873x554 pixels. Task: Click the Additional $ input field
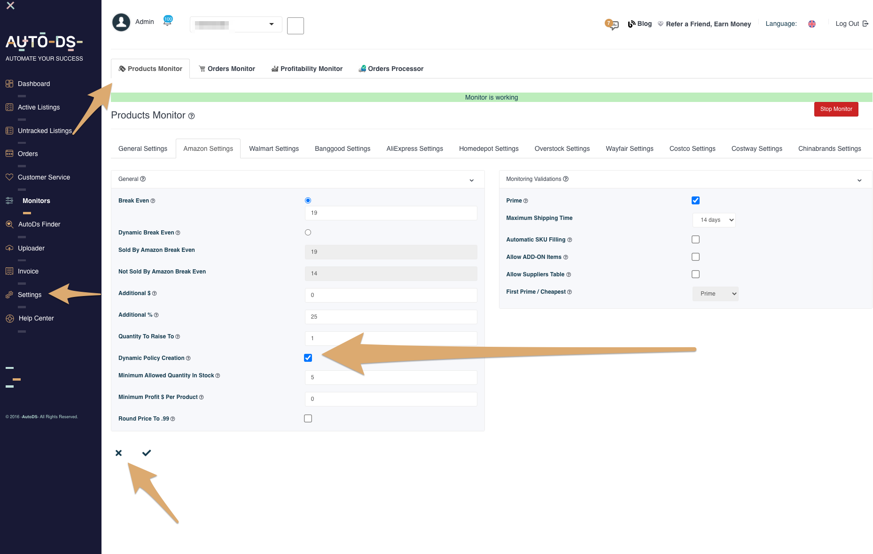[x=391, y=295]
